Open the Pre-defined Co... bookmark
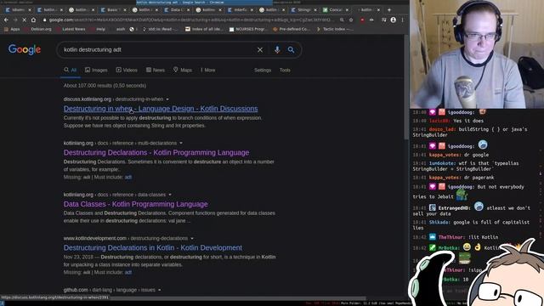Image resolution: width=544 pixels, height=306 pixels. (x=292, y=29)
